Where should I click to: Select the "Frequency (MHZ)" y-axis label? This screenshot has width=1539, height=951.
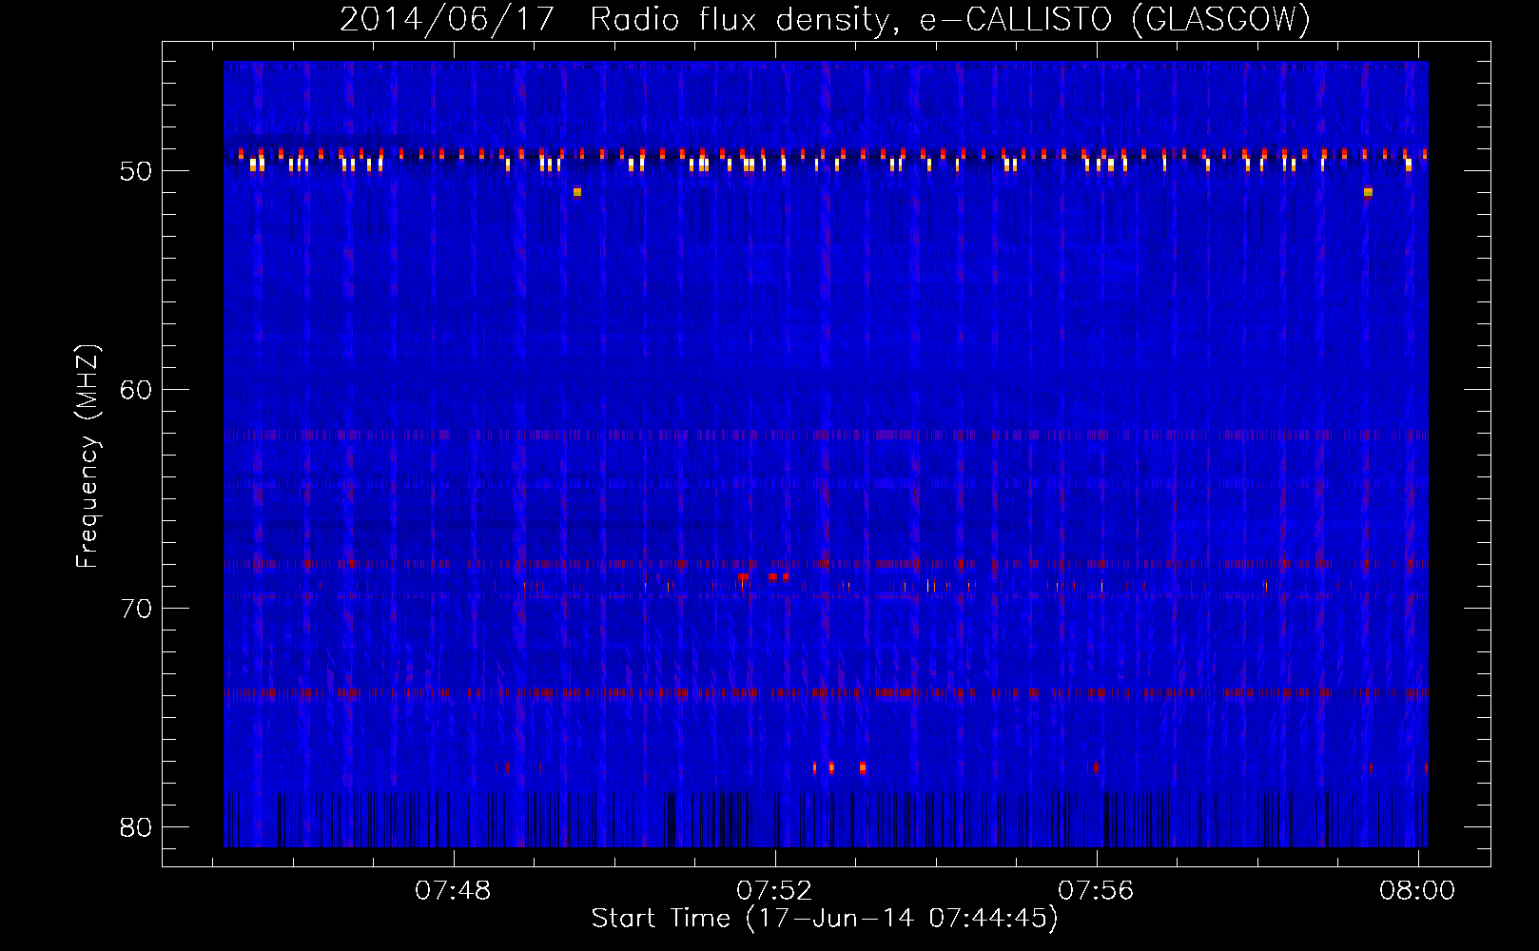coord(88,456)
